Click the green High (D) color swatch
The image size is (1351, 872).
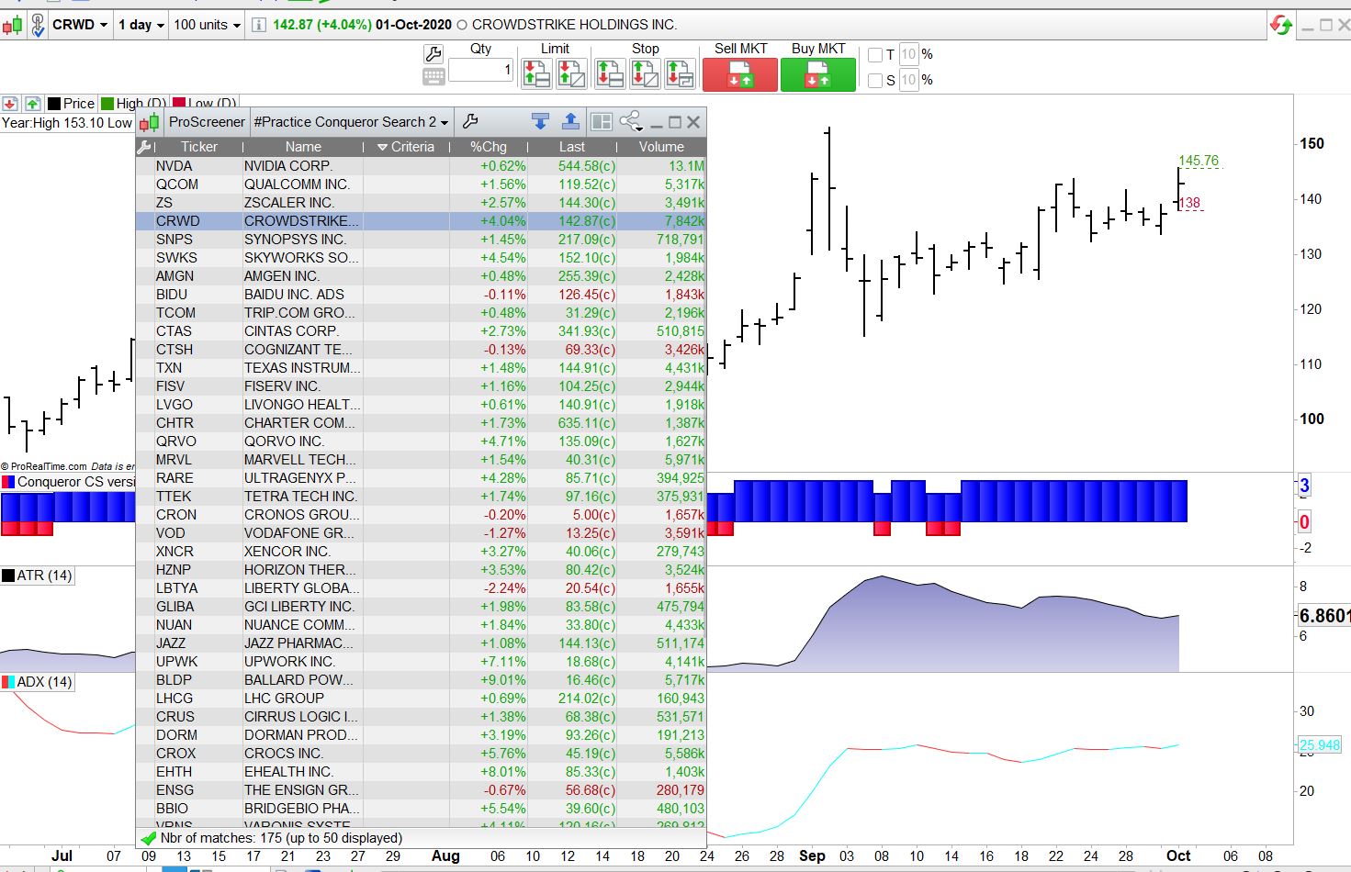point(107,104)
